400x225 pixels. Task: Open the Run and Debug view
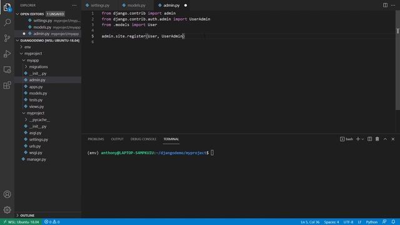(x=7, y=54)
